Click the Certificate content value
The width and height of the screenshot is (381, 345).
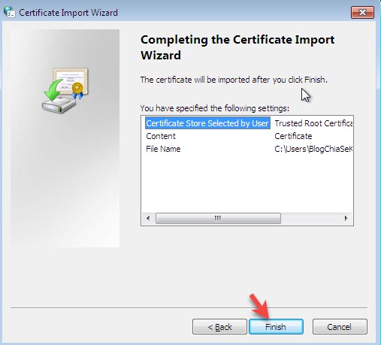click(x=293, y=136)
